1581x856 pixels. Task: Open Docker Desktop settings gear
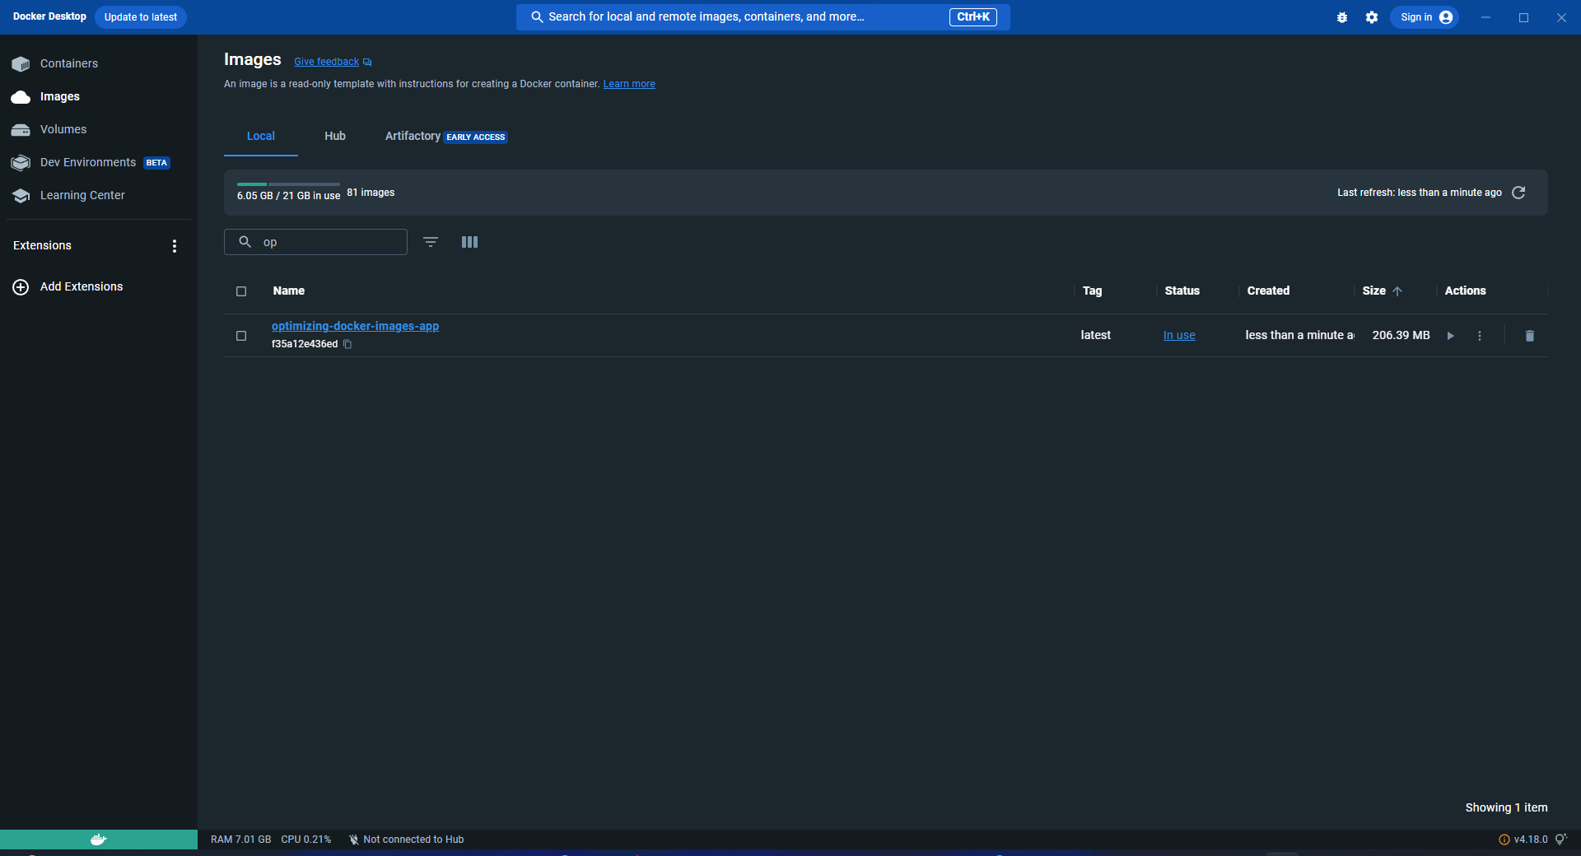click(x=1371, y=17)
